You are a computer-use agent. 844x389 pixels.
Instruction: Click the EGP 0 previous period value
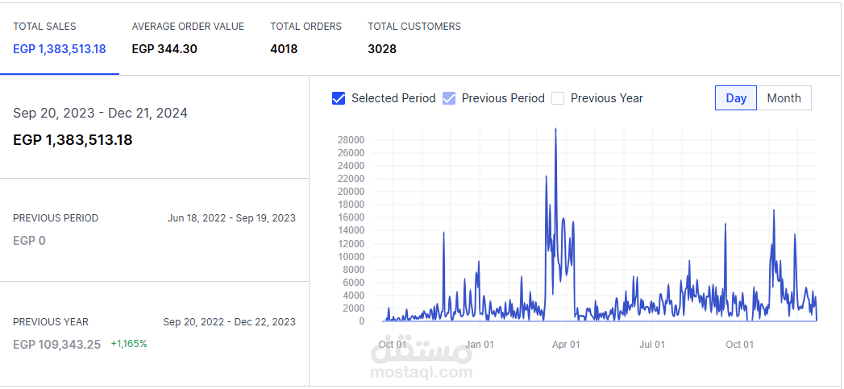[x=29, y=241]
